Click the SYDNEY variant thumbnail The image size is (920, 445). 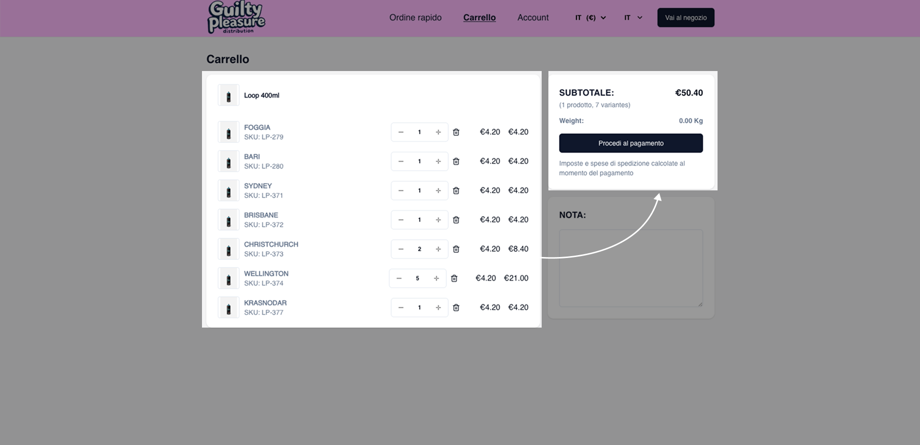click(x=229, y=190)
